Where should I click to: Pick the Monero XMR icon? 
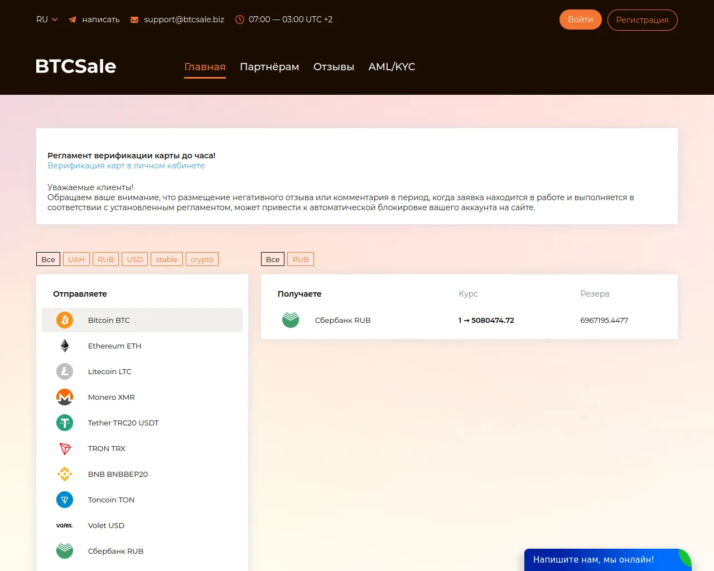65,397
